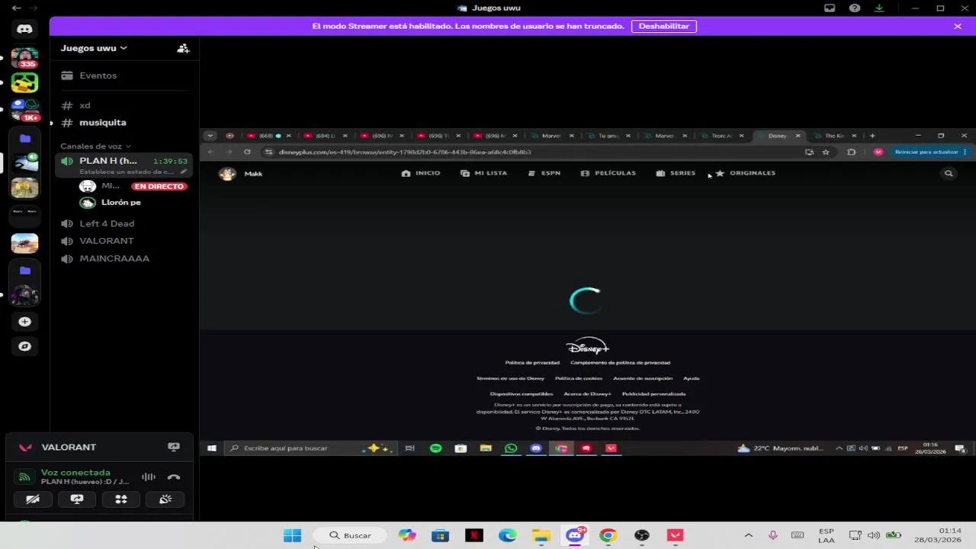Dismiss the Streamer mode banner
The height and width of the screenshot is (549, 976).
coord(957,26)
